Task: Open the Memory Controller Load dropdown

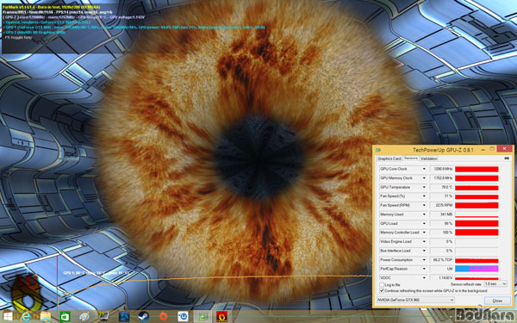Action: coord(424,233)
